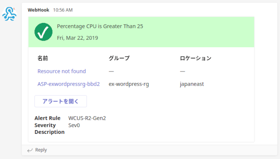Click the Sev0 severity value
This screenshot has height=159, width=280.
click(74, 125)
